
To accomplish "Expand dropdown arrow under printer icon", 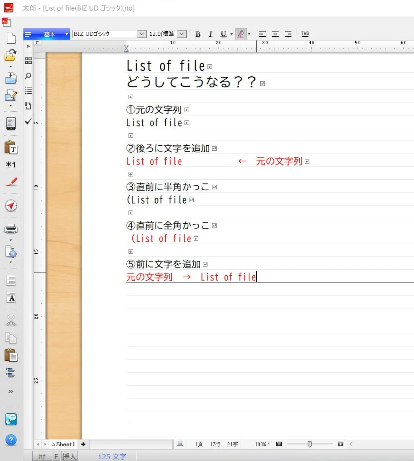I will pos(11,240).
